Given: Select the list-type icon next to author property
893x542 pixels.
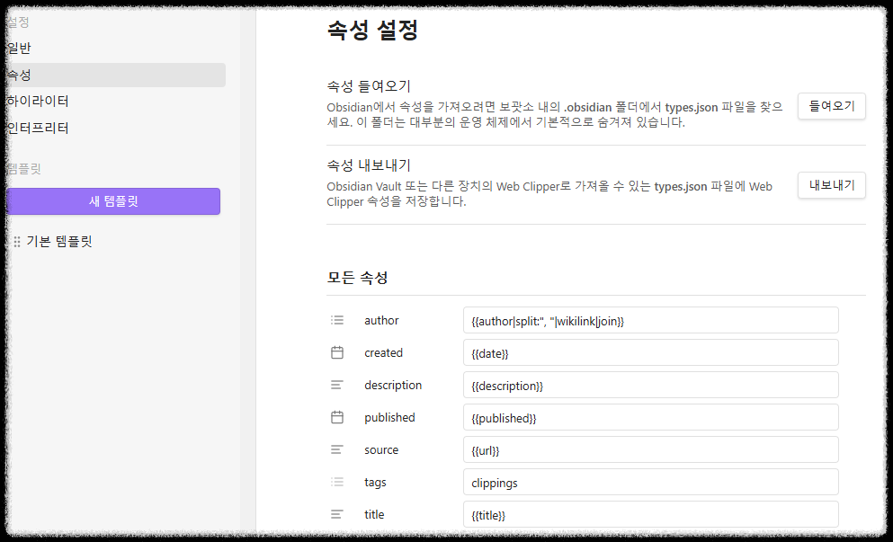Looking at the screenshot, I should 337,319.
